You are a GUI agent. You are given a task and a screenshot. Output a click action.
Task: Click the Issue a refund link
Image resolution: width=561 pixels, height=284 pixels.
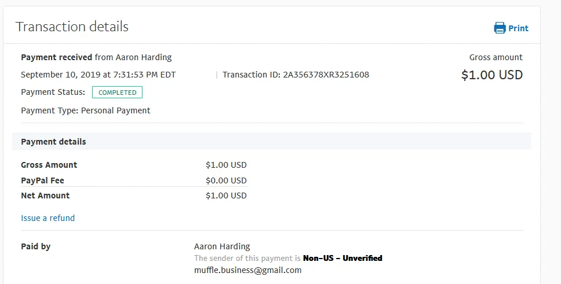click(48, 218)
